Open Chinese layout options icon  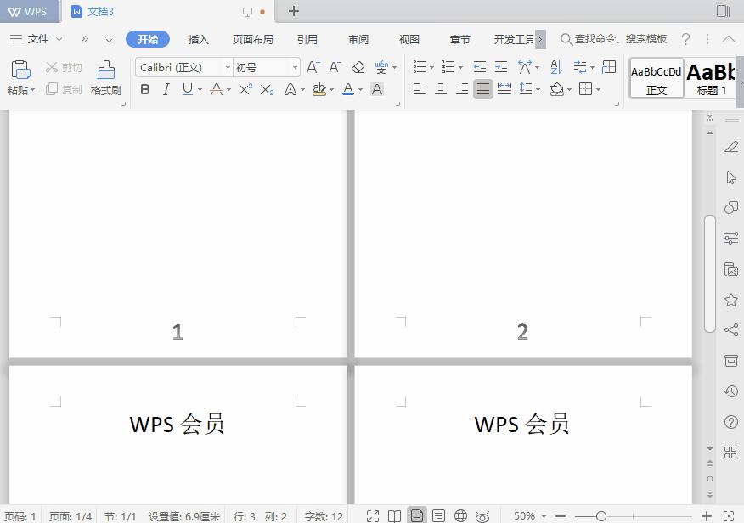click(524, 67)
